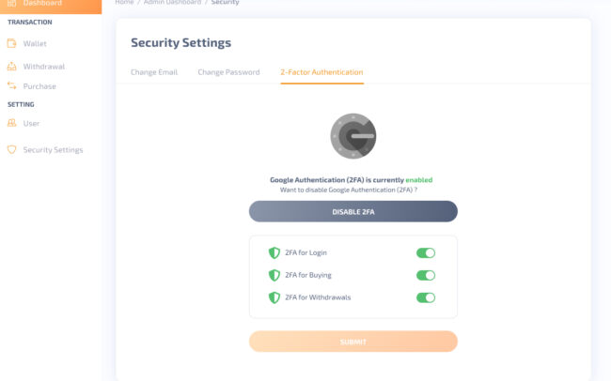Viewport: 611px width, 381px height.
Task: Switch to the Change Email tab
Action: (x=156, y=72)
